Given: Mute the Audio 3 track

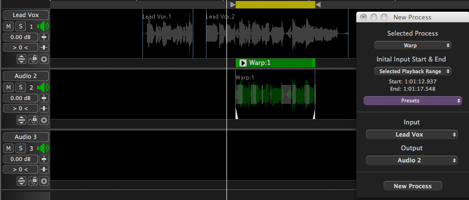Looking at the screenshot, I should pyautogui.click(x=9, y=148).
